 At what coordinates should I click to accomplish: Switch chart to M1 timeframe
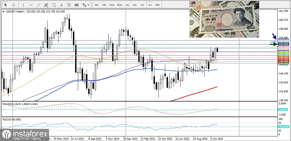coord(97,5)
